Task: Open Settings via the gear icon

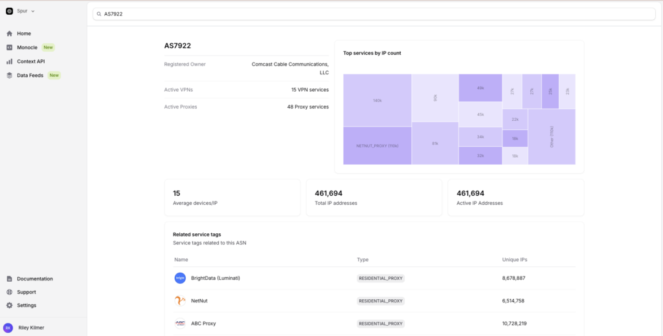Action: [10, 305]
